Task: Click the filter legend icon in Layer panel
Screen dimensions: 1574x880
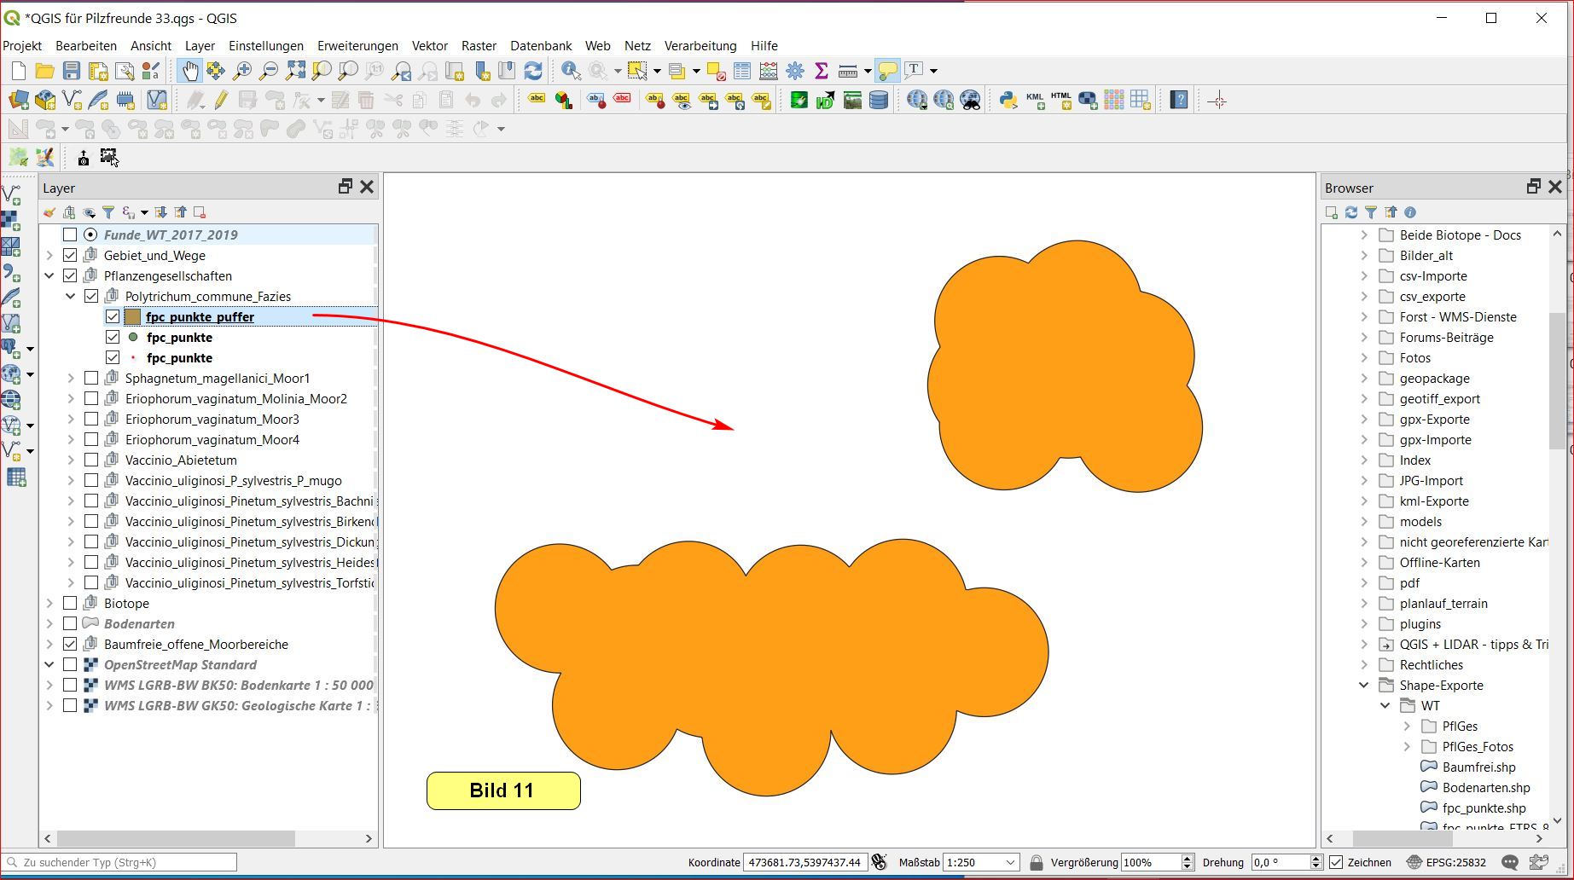Action: (108, 212)
